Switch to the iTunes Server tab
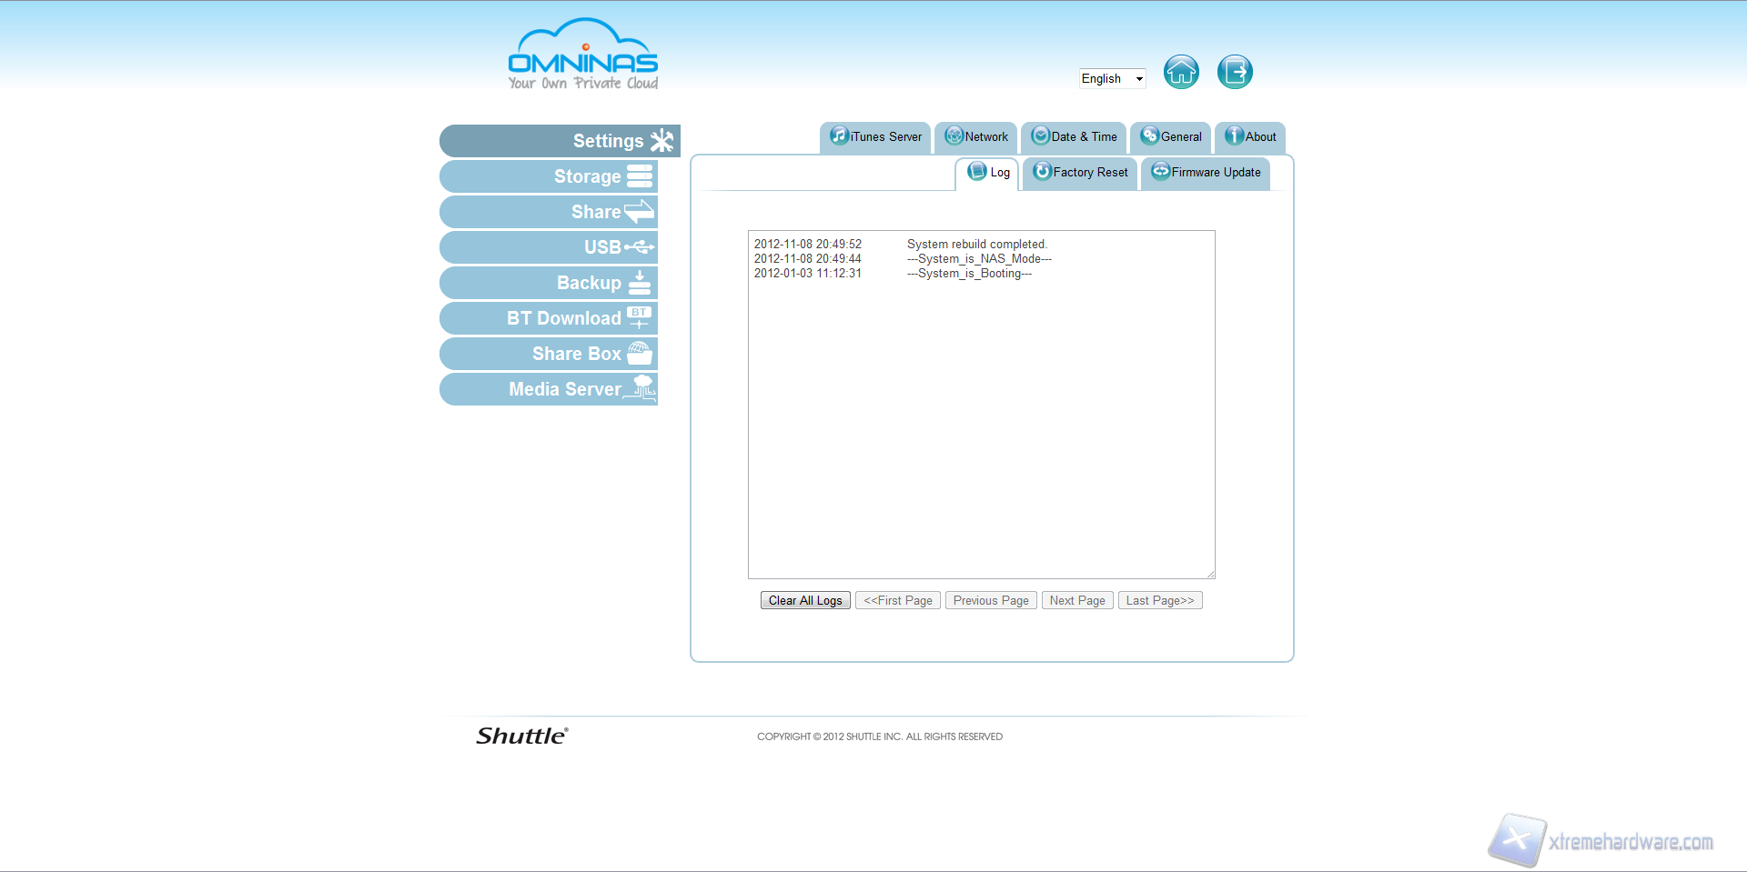Viewport: 1747px width, 872px height. tap(875, 137)
